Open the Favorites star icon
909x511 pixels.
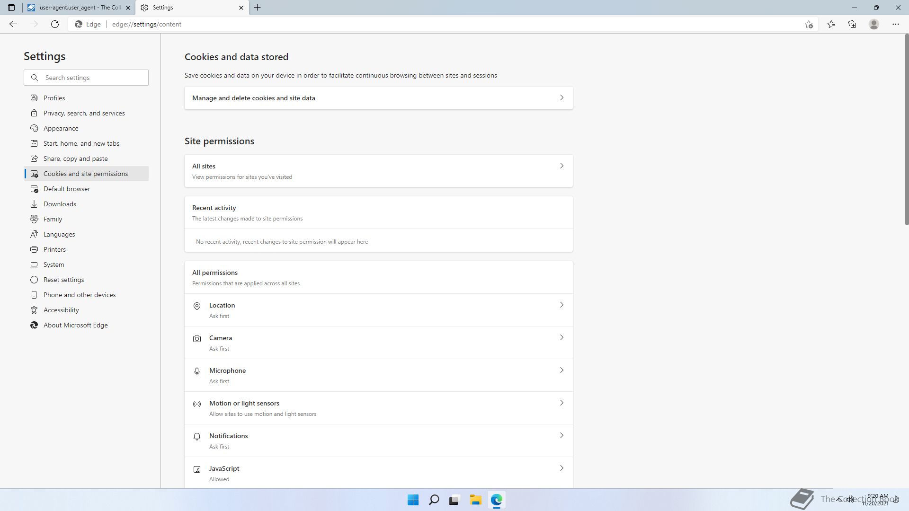831,24
